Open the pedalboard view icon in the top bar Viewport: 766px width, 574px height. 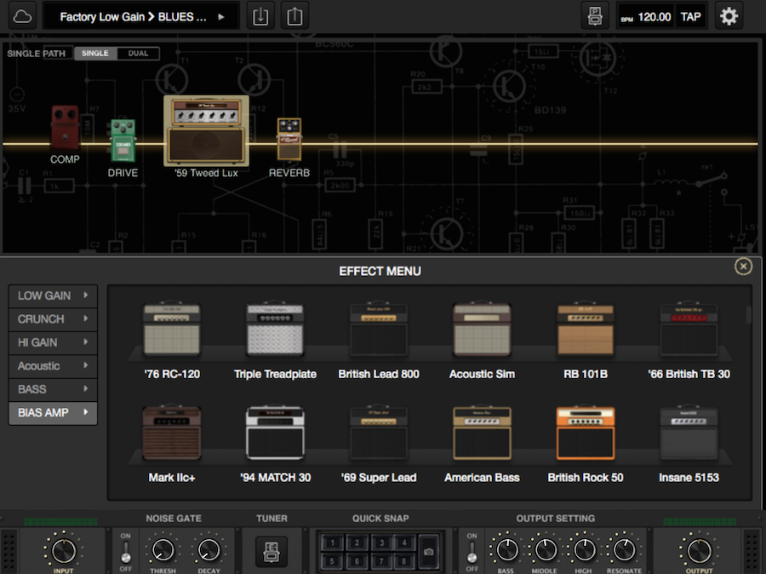pos(595,17)
